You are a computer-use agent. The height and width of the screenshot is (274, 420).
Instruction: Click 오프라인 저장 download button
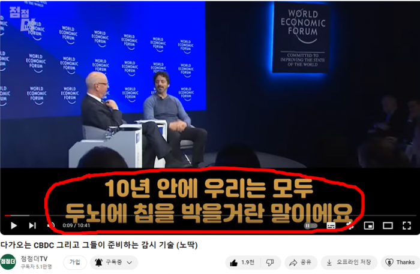pyautogui.click(x=349, y=263)
